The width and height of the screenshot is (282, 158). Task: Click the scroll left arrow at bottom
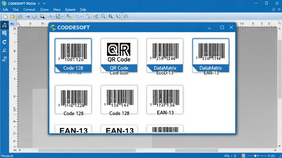pyautogui.click(x=20, y=150)
